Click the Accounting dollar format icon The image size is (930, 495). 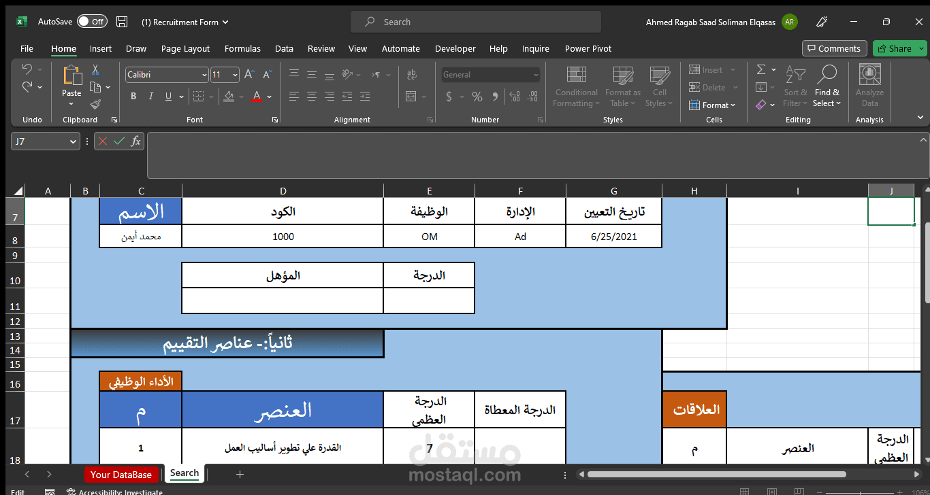coord(449,97)
